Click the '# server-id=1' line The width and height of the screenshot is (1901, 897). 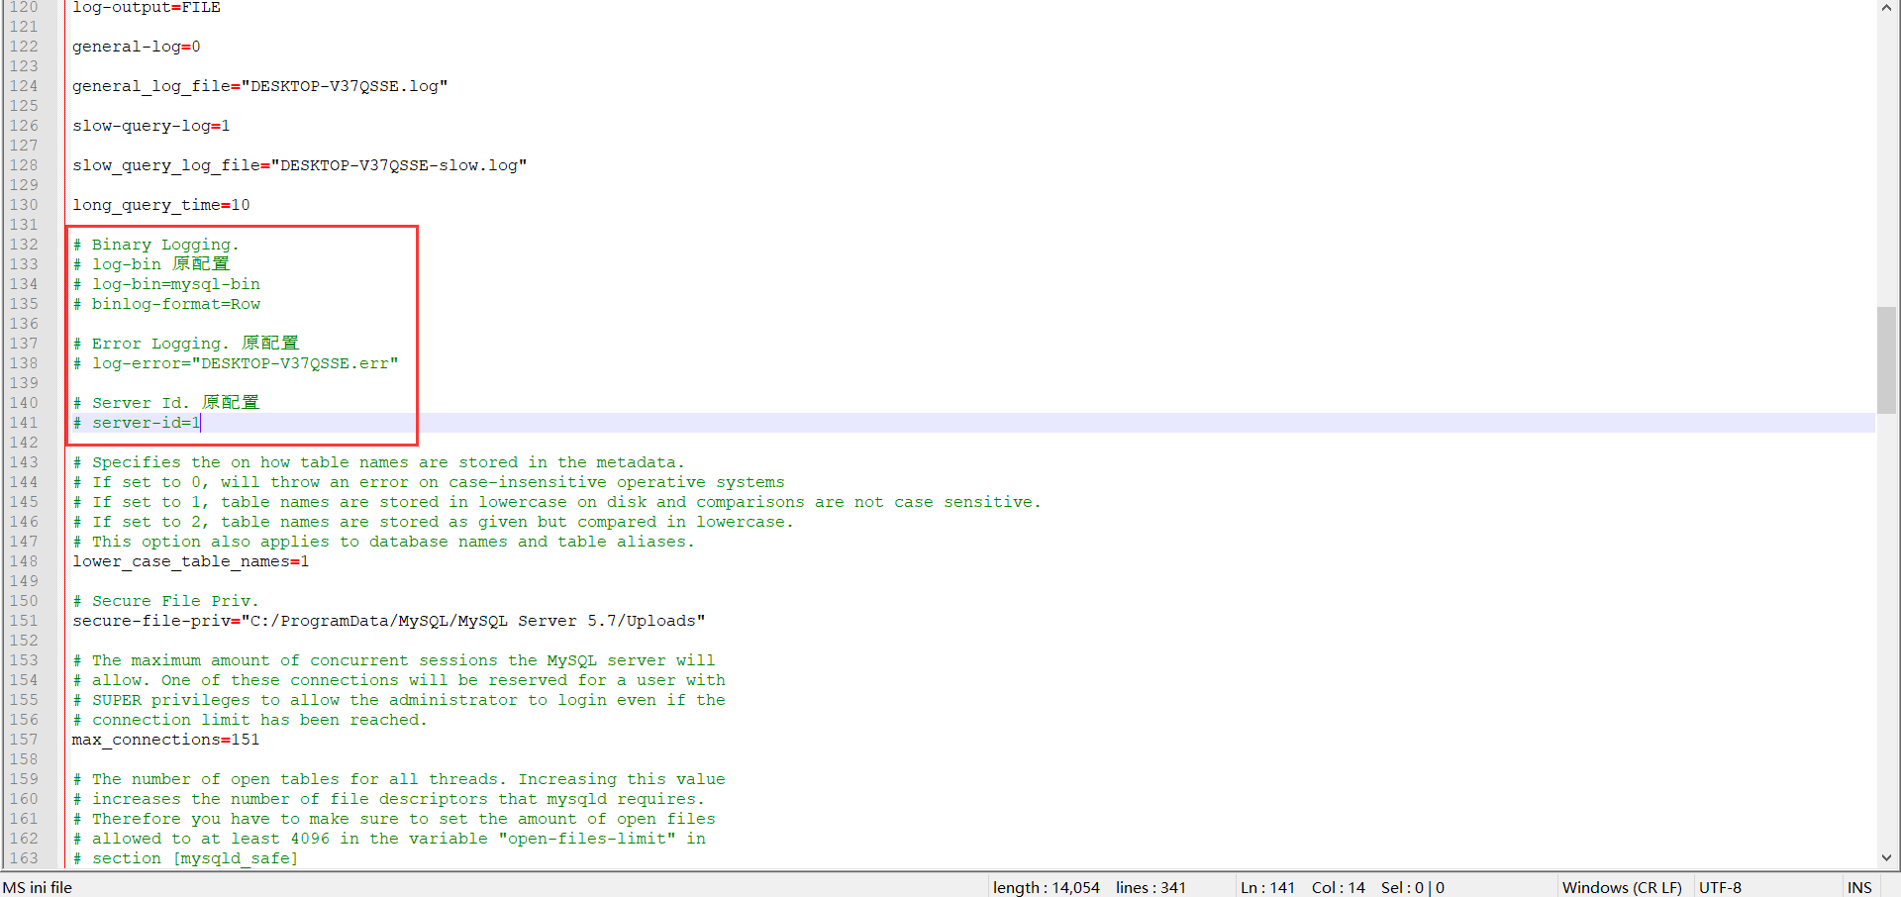pos(137,423)
